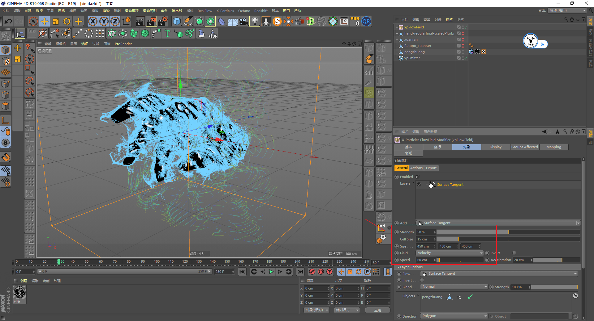Click the 应用 apply button
Image resolution: width=594 pixels, height=321 pixels.
coord(377,310)
